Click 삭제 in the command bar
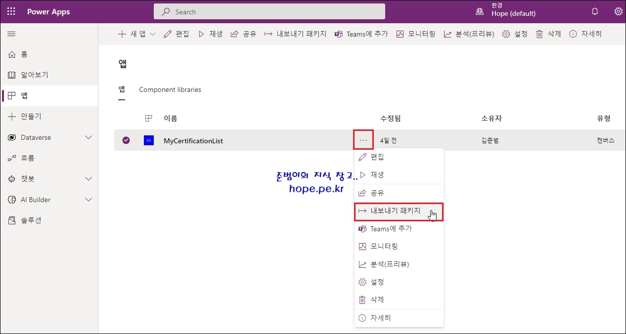 point(548,34)
